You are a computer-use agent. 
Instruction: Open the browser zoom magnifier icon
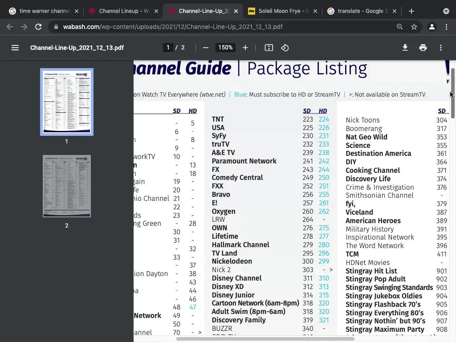(400, 27)
